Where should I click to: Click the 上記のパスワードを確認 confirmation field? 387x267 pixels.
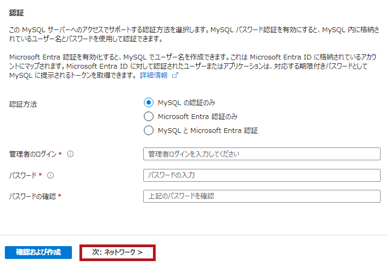tap(261, 196)
